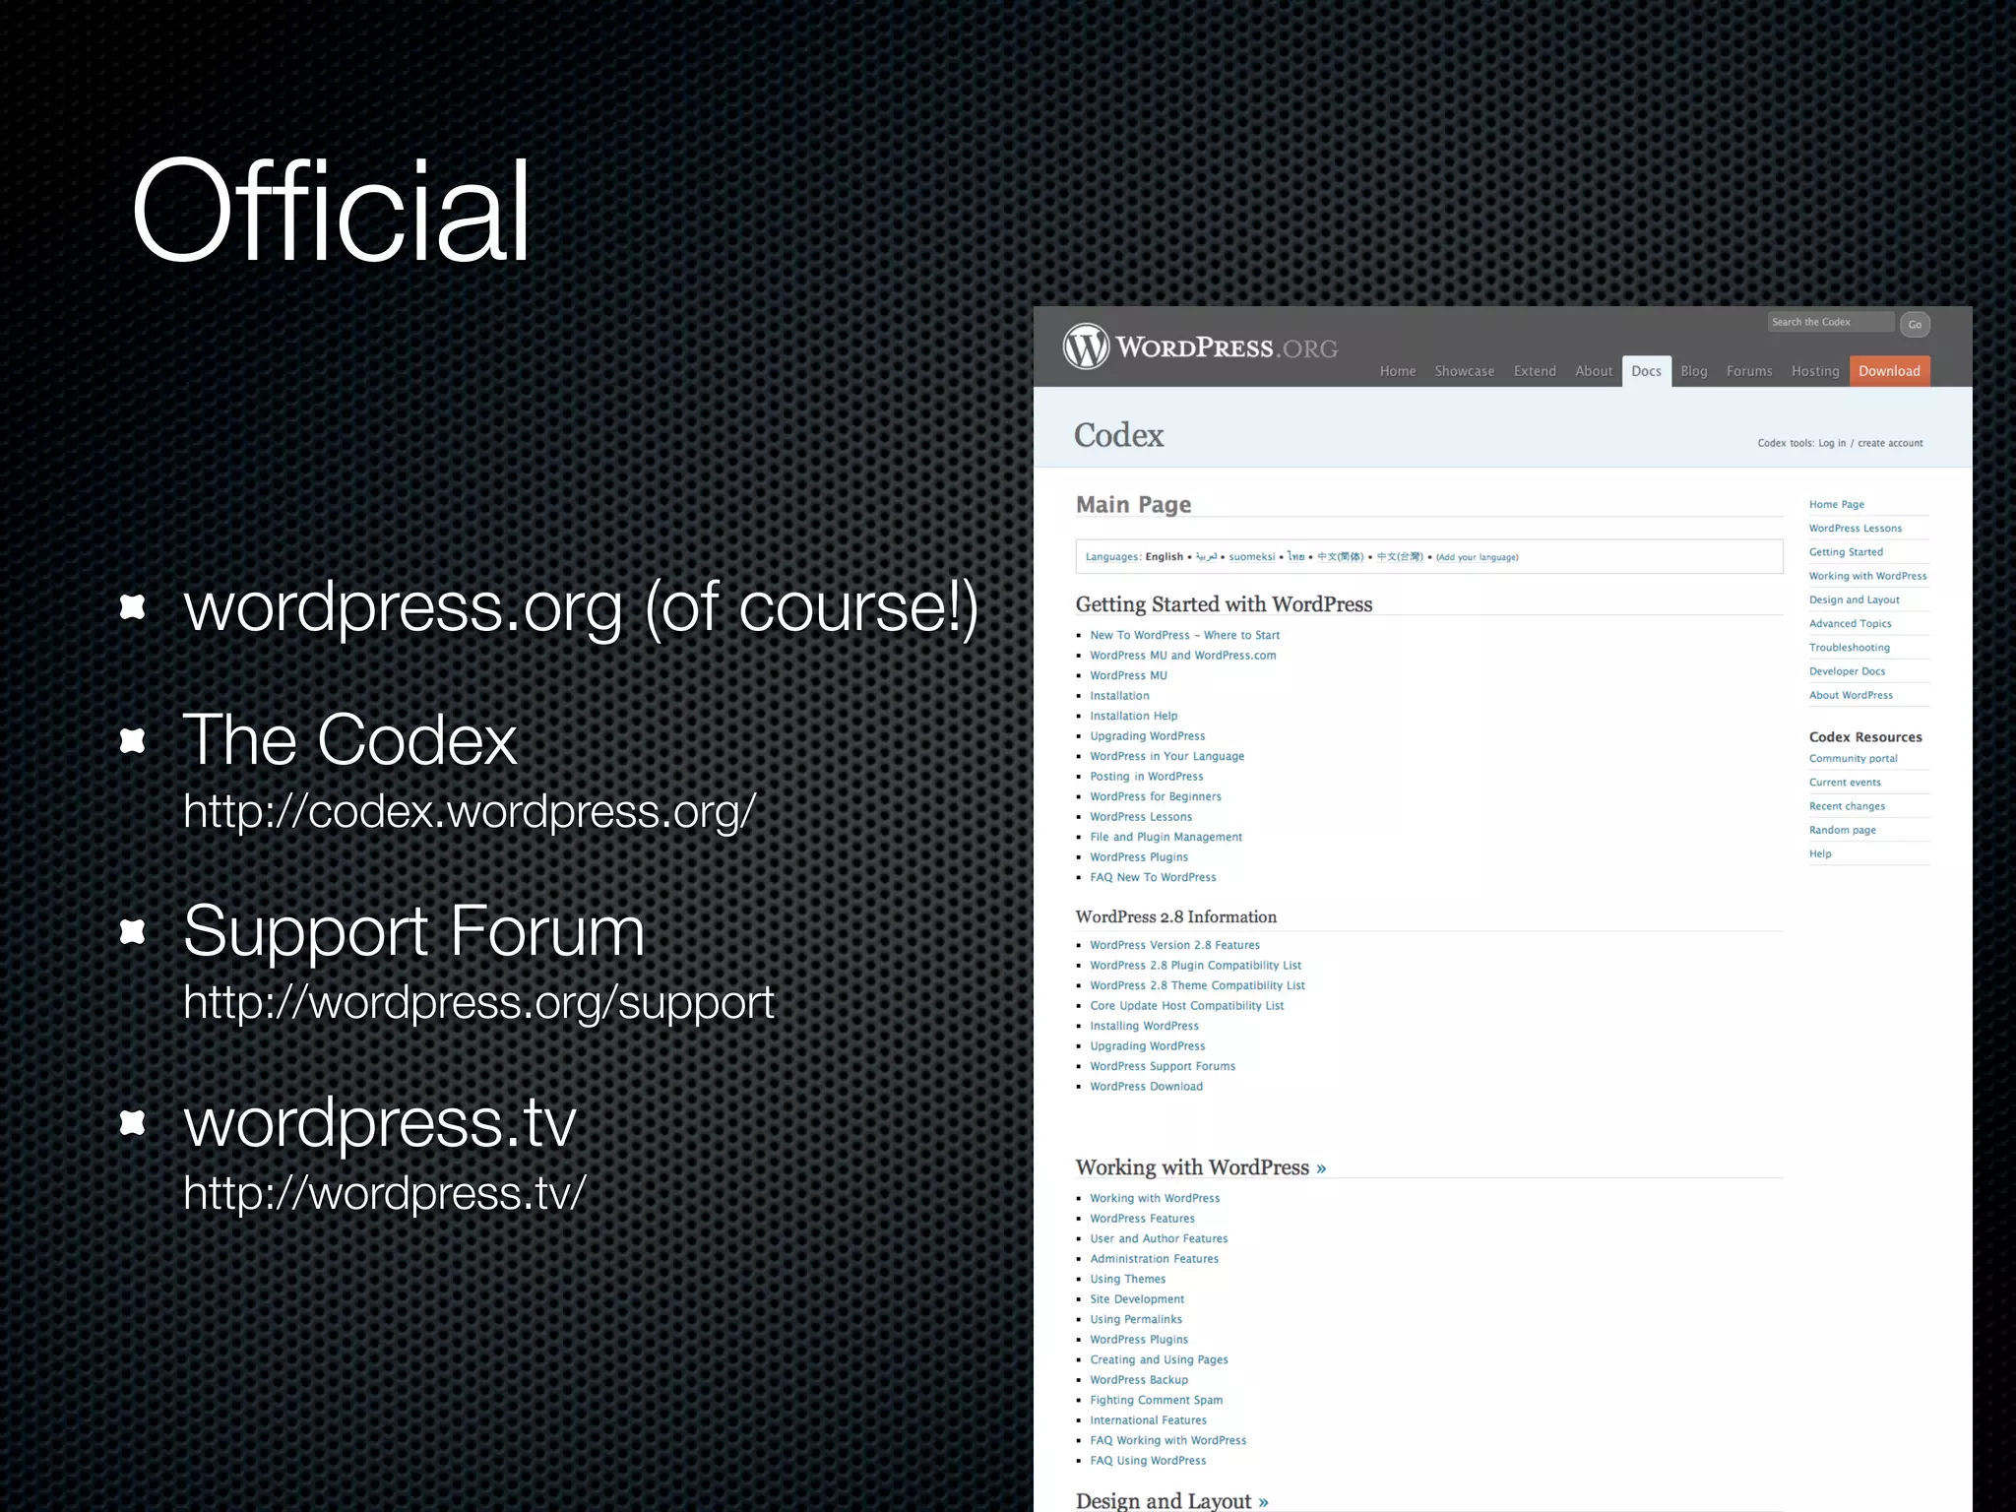The image size is (2016, 1512).
Task: Open the Installation link
Action: pos(1119,696)
